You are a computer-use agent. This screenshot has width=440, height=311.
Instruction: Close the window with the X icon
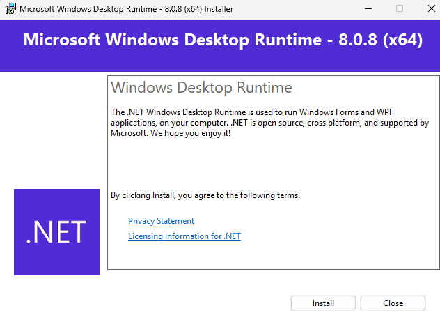click(432, 8)
